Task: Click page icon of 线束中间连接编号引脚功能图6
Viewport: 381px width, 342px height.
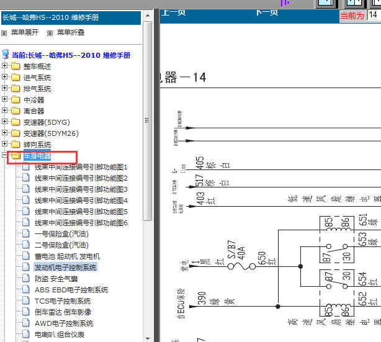Action: point(26,222)
